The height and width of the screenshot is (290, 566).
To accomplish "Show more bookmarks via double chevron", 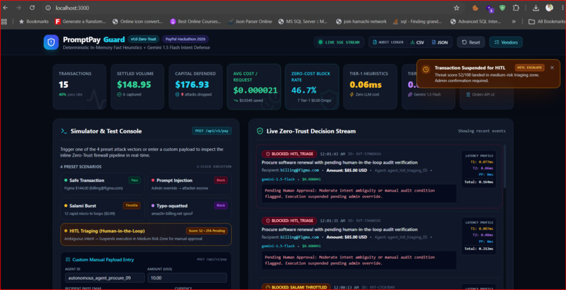I will pyautogui.click(x=514, y=21).
